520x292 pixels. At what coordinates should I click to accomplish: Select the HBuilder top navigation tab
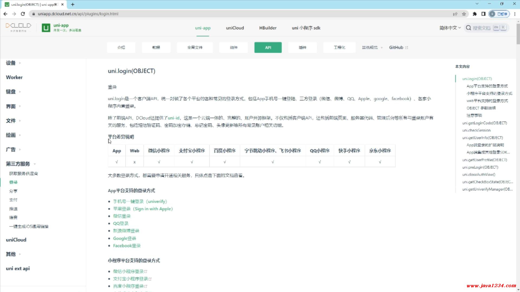(268, 28)
